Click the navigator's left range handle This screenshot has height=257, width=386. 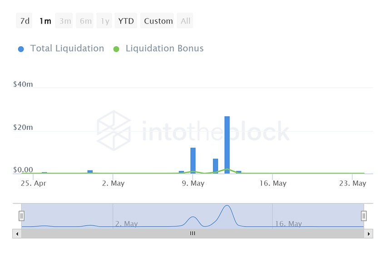(21, 216)
